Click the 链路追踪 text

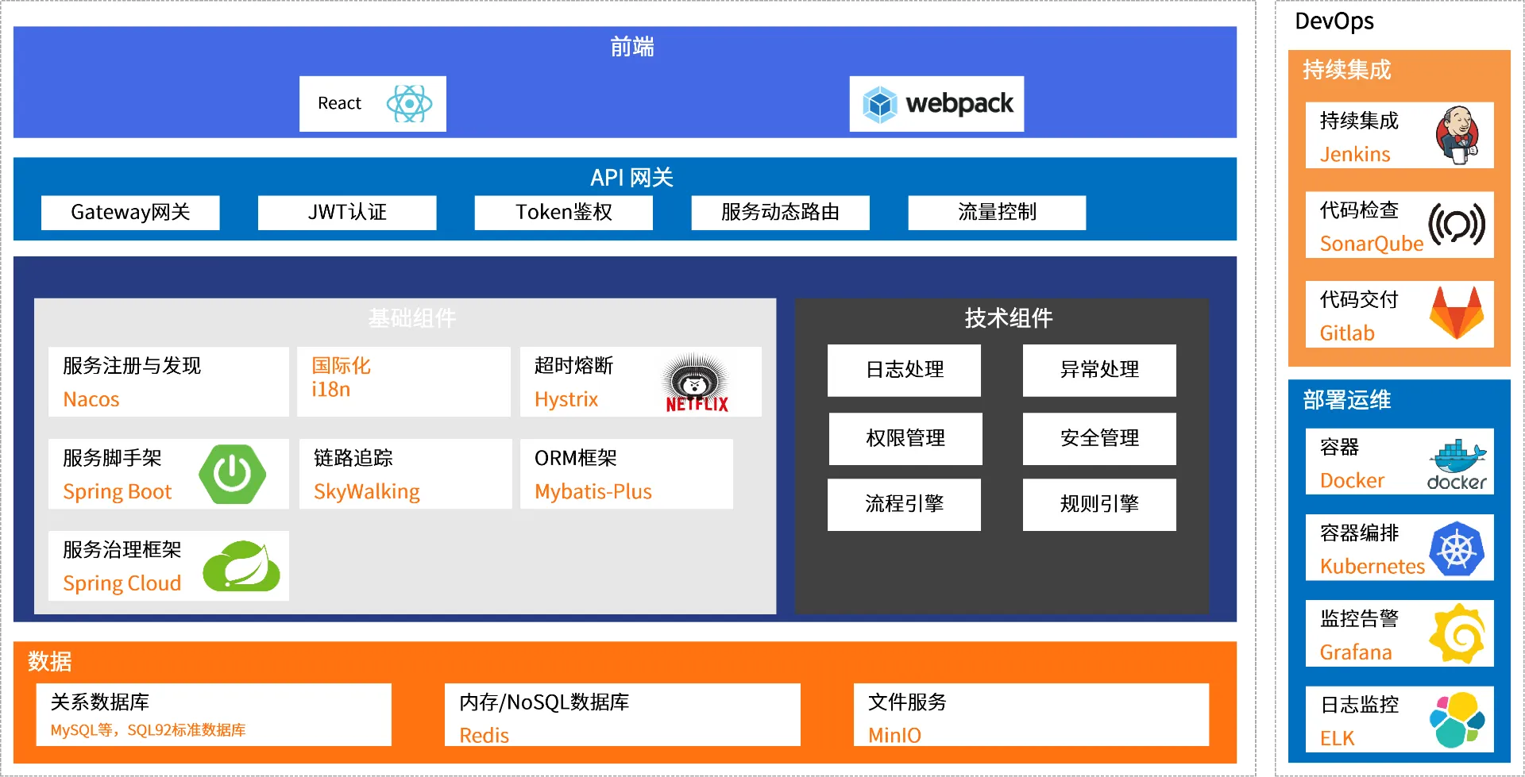tap(353, 458)
